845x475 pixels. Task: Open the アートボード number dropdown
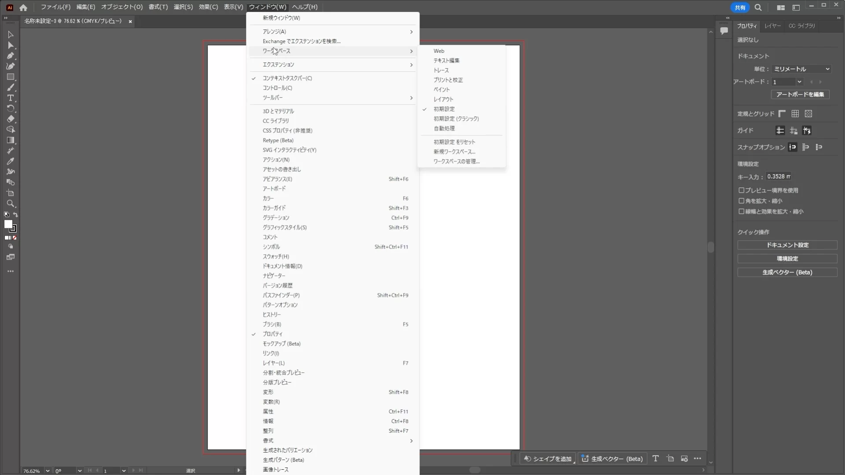point(787,82)
